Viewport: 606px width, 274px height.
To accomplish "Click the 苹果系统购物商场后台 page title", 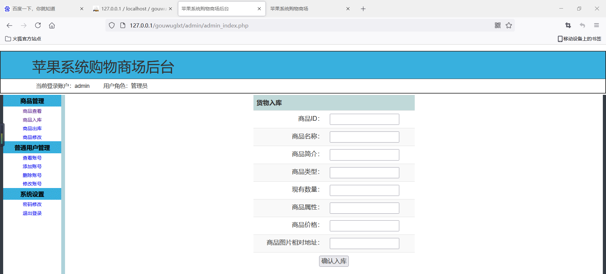I will click(x=103, y=67).
